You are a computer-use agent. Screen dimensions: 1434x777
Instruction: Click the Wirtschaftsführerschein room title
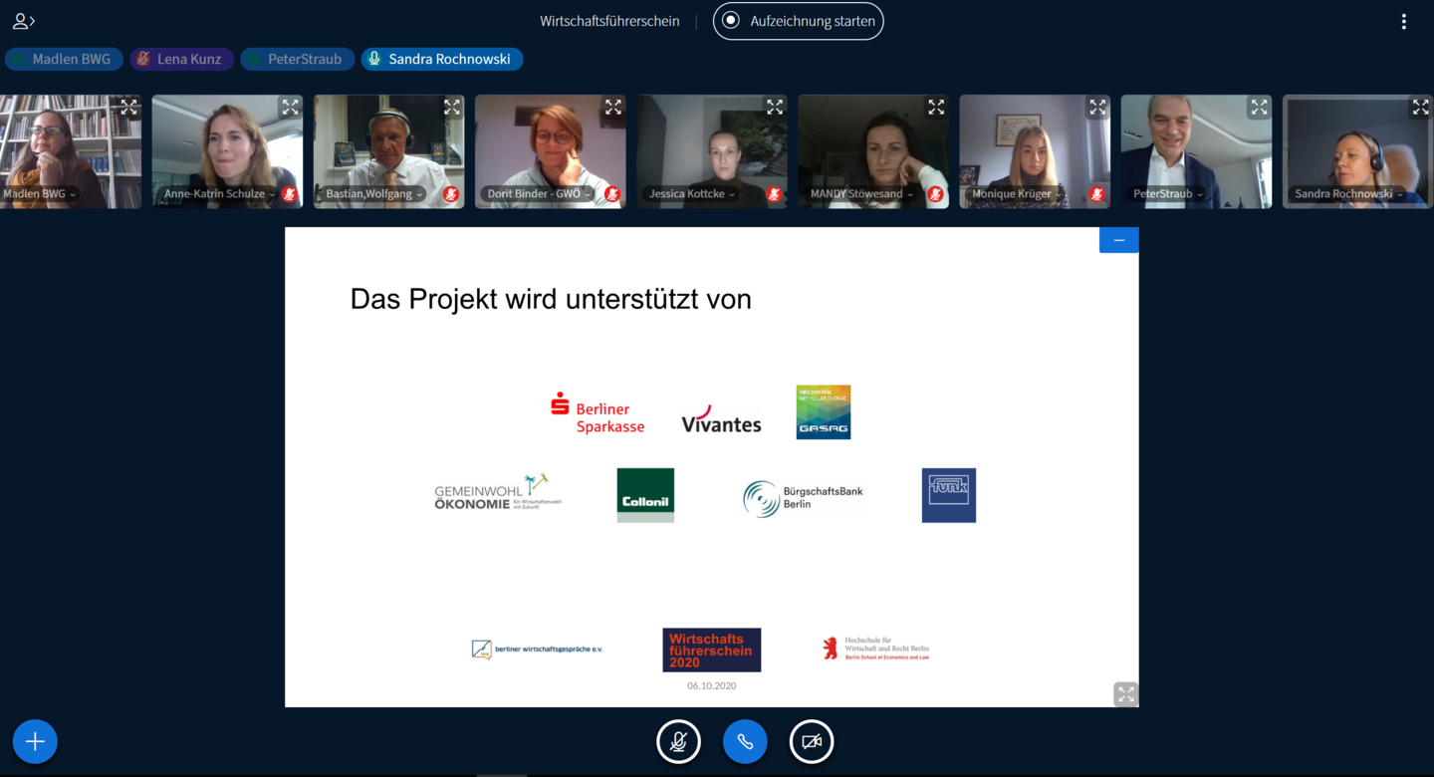609,21
